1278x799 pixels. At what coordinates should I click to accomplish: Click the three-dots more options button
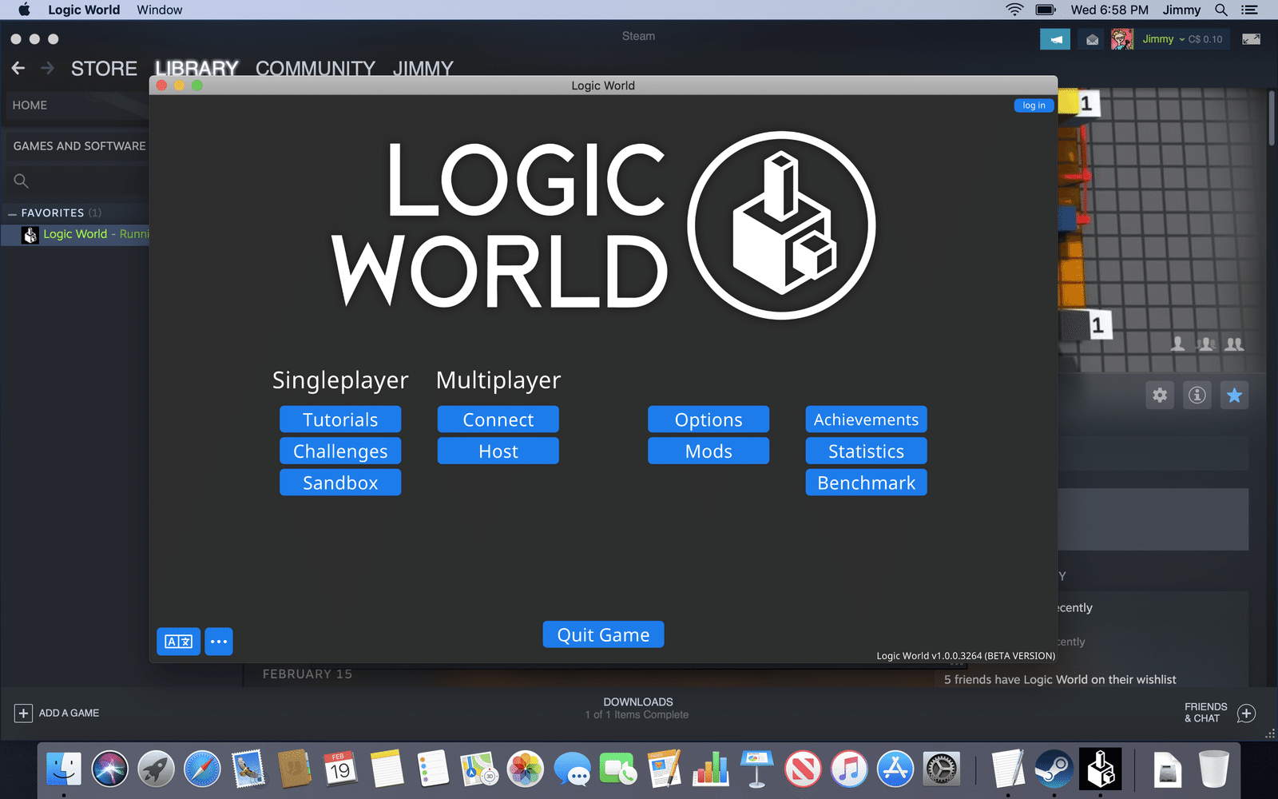pyautogui.click(x=219, y=642)
